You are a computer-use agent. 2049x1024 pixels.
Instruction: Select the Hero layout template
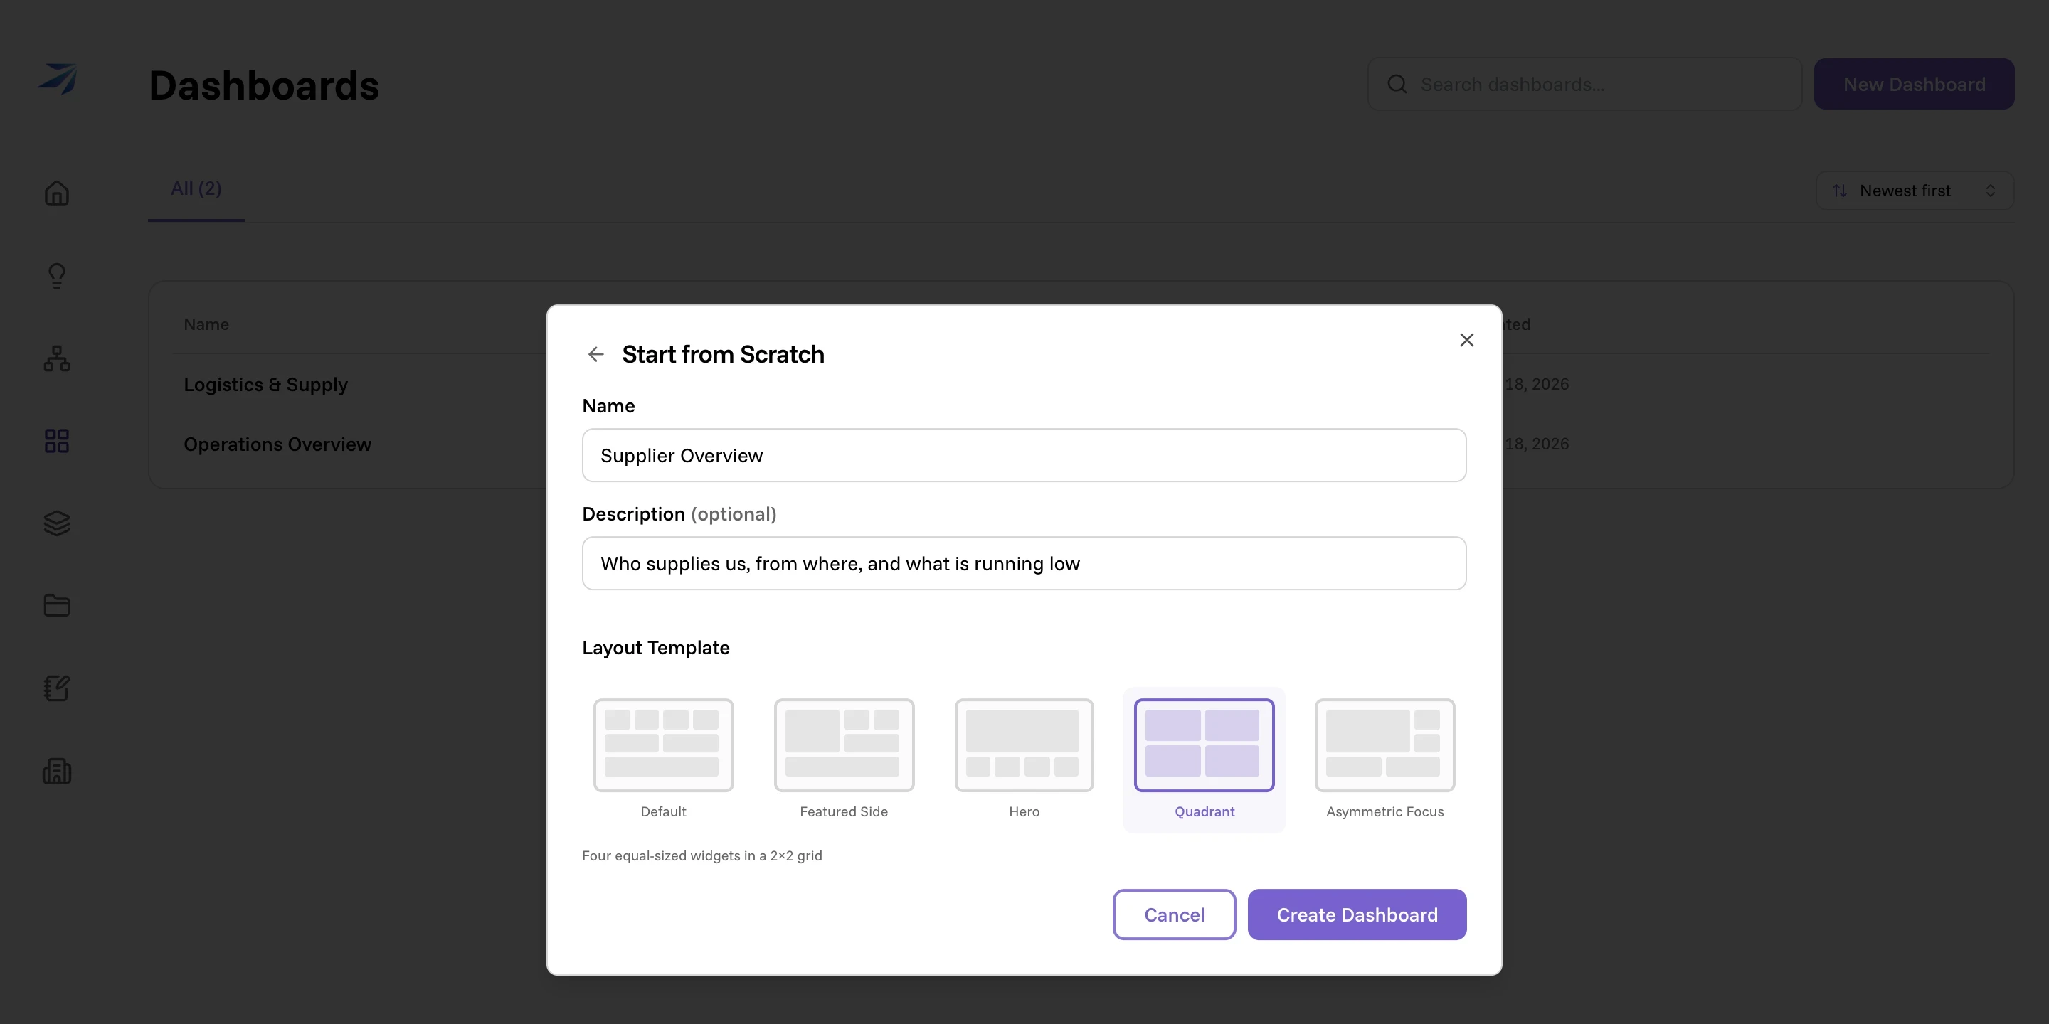[1024, 759]
